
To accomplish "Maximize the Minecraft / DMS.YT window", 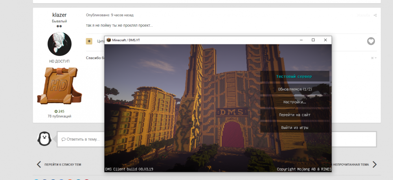I will (313, 40).
